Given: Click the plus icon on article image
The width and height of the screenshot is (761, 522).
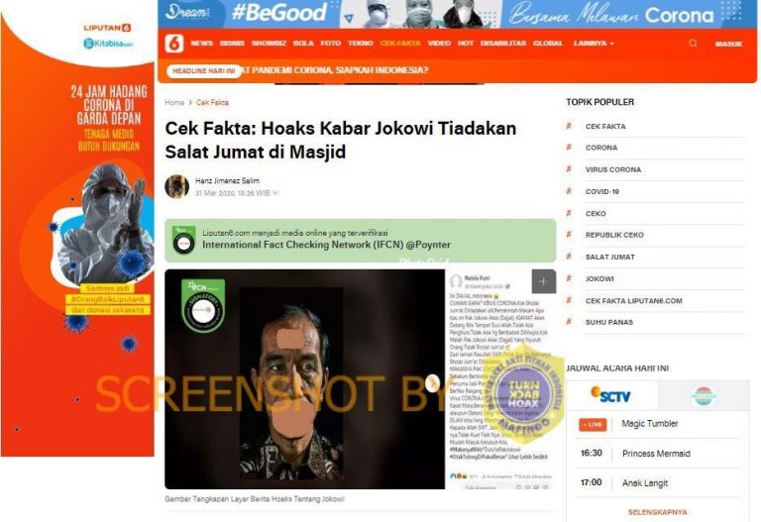Looking at the screenshot, I should click(543, 281).
